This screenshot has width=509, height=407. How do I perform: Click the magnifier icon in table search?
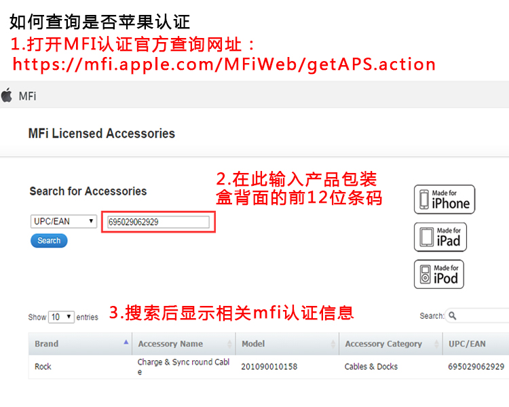point(452,315)
